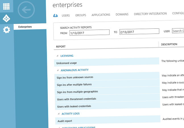Select the Active Directory diamond icon

6,18
